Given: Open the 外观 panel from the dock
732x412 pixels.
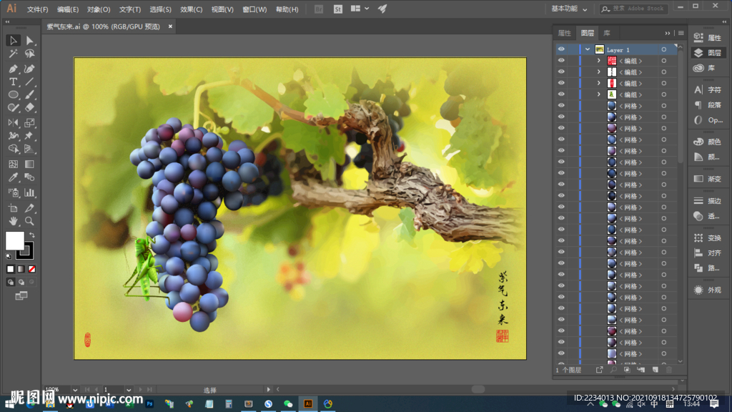Looking at the screenshot, I should click(708, 290).
